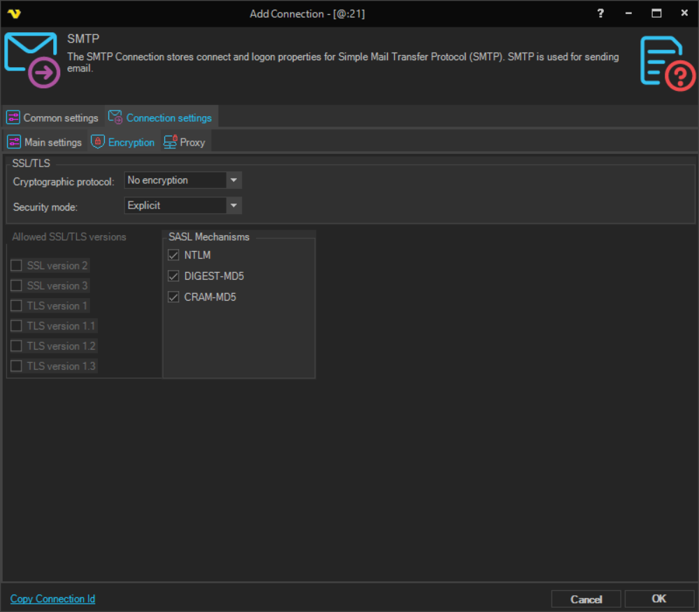Click the Main settings sliders icon
The height and width of the screenshot is (612, 699).
click(14, 142)
